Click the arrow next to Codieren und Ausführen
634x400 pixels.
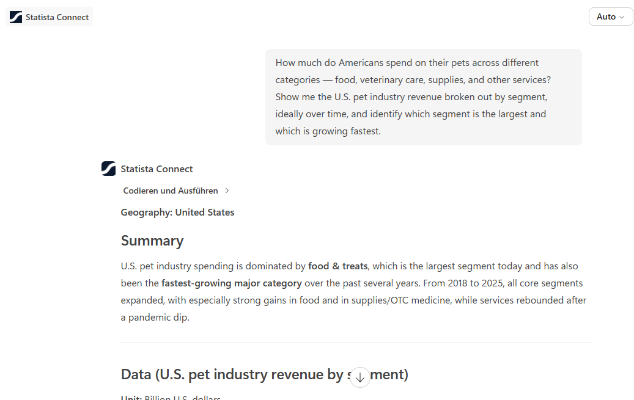click(x=227, y=191)
